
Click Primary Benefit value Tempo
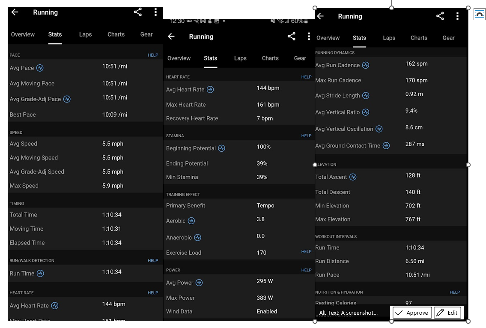tap(265, 205)
